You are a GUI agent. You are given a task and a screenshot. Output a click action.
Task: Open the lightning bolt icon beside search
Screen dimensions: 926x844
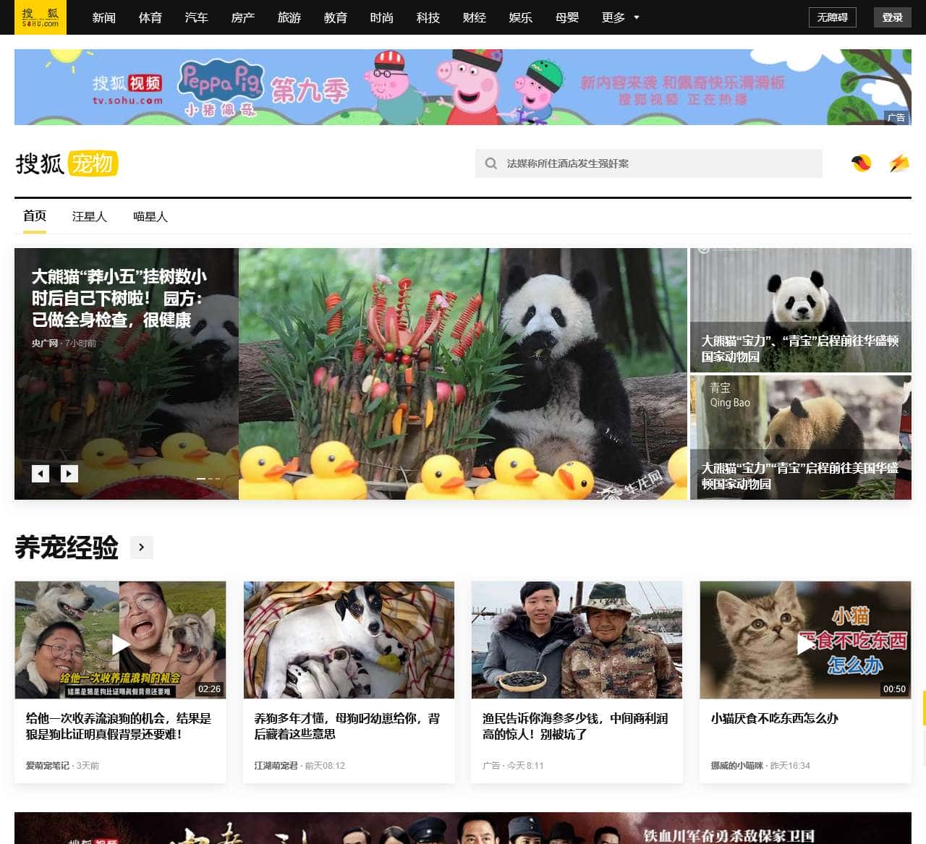pyautogui.click(x=899, y=163)
